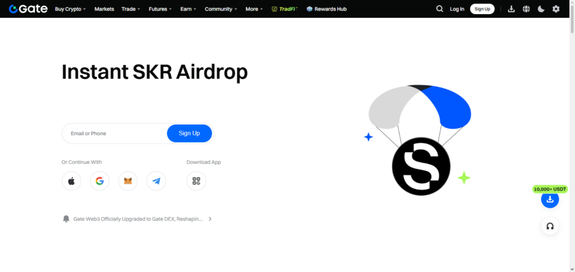This screenshot has height=272, width=575.
Task: Expand the More menu dropdown
Action: click(254, 9)
